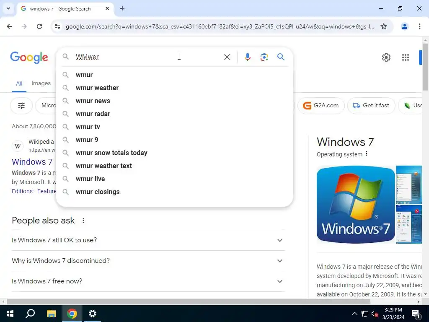The width and height of the screenshot is (429, 322).
Task: Open Google quick settings gear
Action: point(386,57)
